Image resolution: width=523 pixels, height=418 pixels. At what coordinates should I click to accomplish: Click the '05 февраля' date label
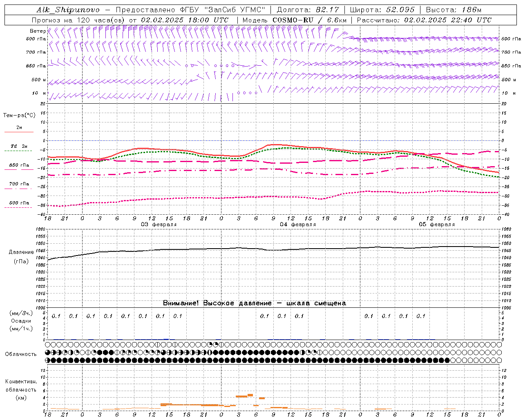[x=436, y=225]
